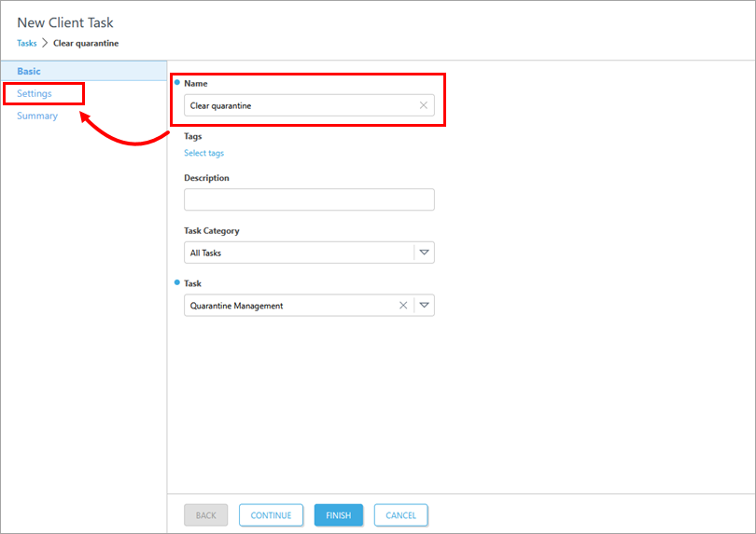Focus the Name text field

299,105
